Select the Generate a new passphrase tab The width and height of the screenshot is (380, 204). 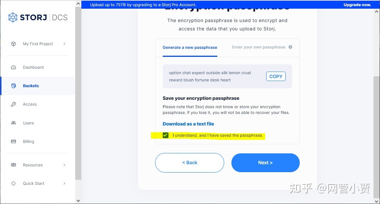(190, 47)
